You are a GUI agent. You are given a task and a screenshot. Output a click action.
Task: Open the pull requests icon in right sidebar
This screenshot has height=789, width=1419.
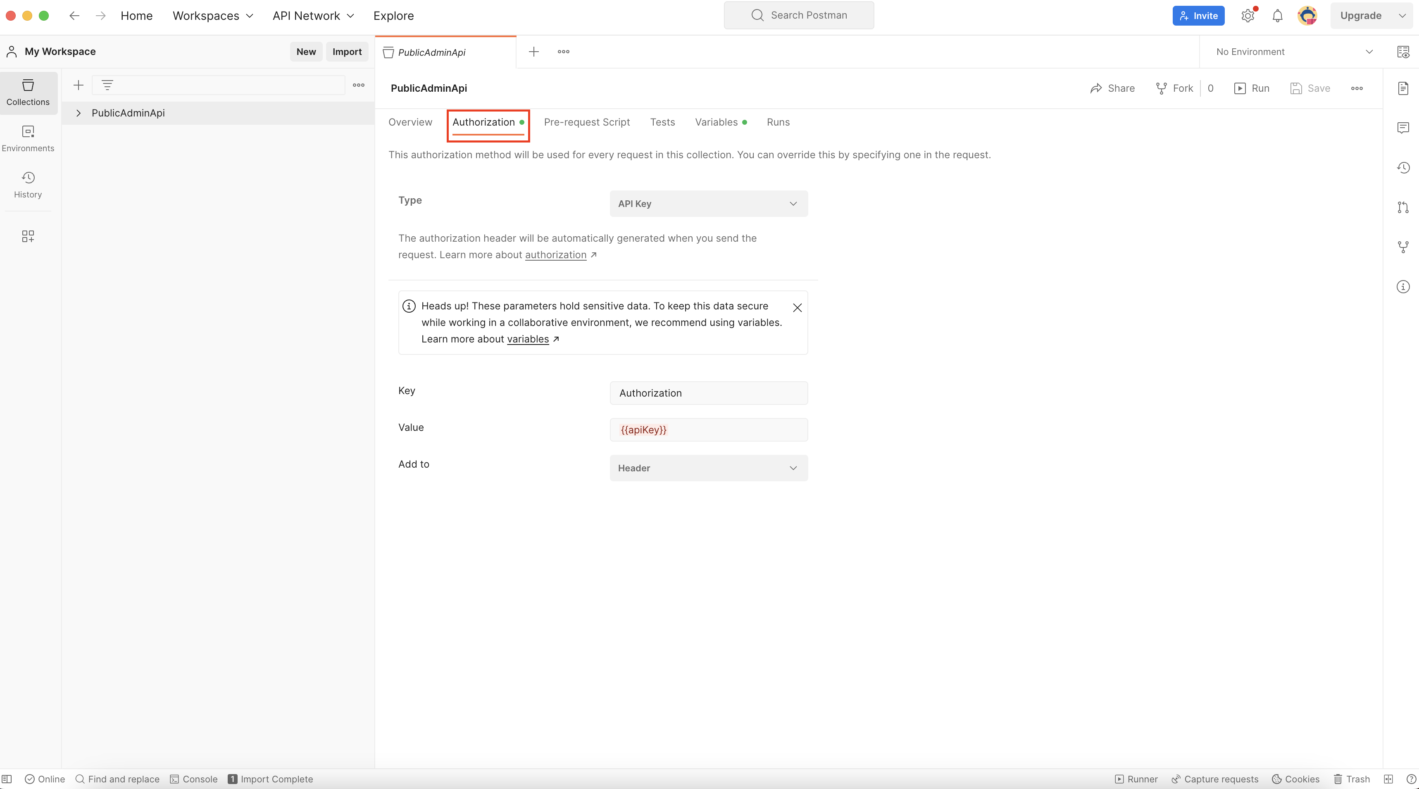tap(1403, 207)
